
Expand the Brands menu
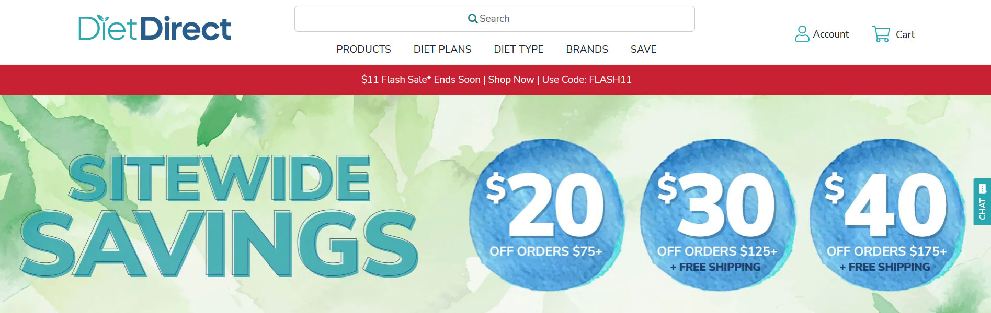pos(587,49)
